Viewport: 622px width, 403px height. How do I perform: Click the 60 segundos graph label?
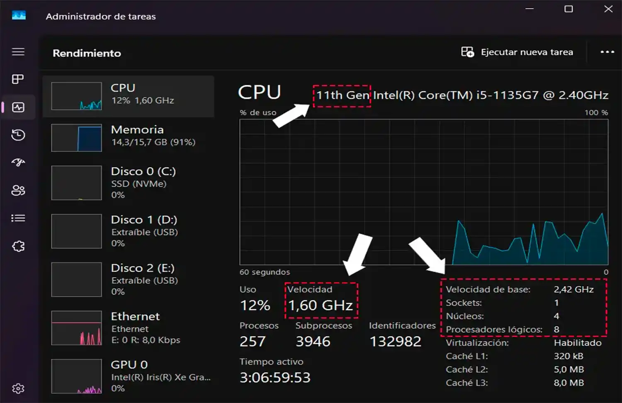[x=265, y=272]
